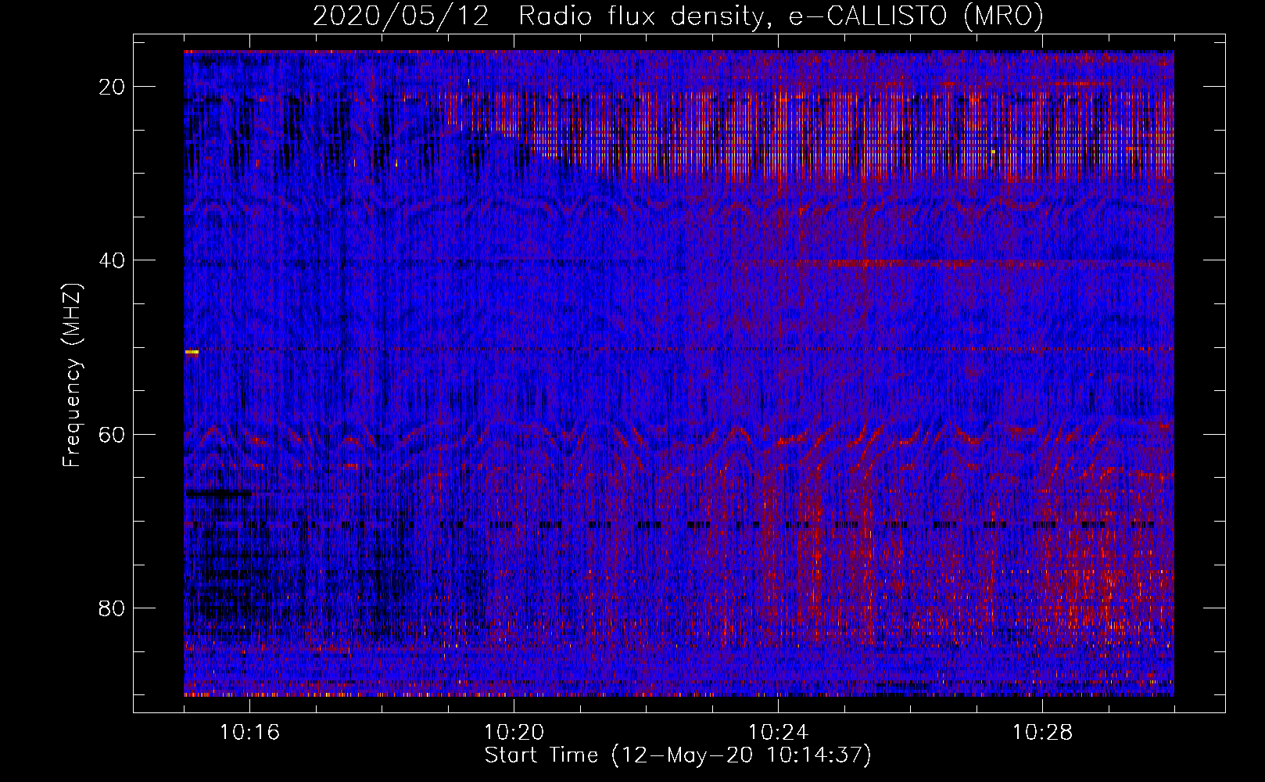1265x782 pixels.
Task: Click the 10:20 time tick label
Action: 514,733
